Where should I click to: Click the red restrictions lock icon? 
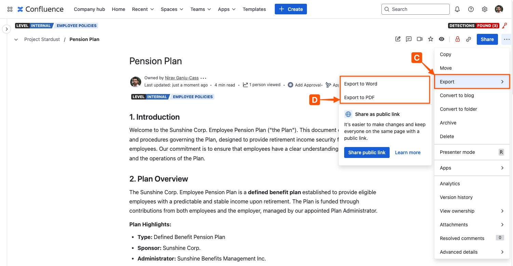point(458,39)
